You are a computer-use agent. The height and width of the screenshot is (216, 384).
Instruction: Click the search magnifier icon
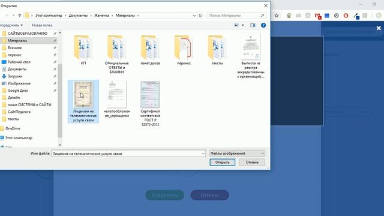point(262,16)
